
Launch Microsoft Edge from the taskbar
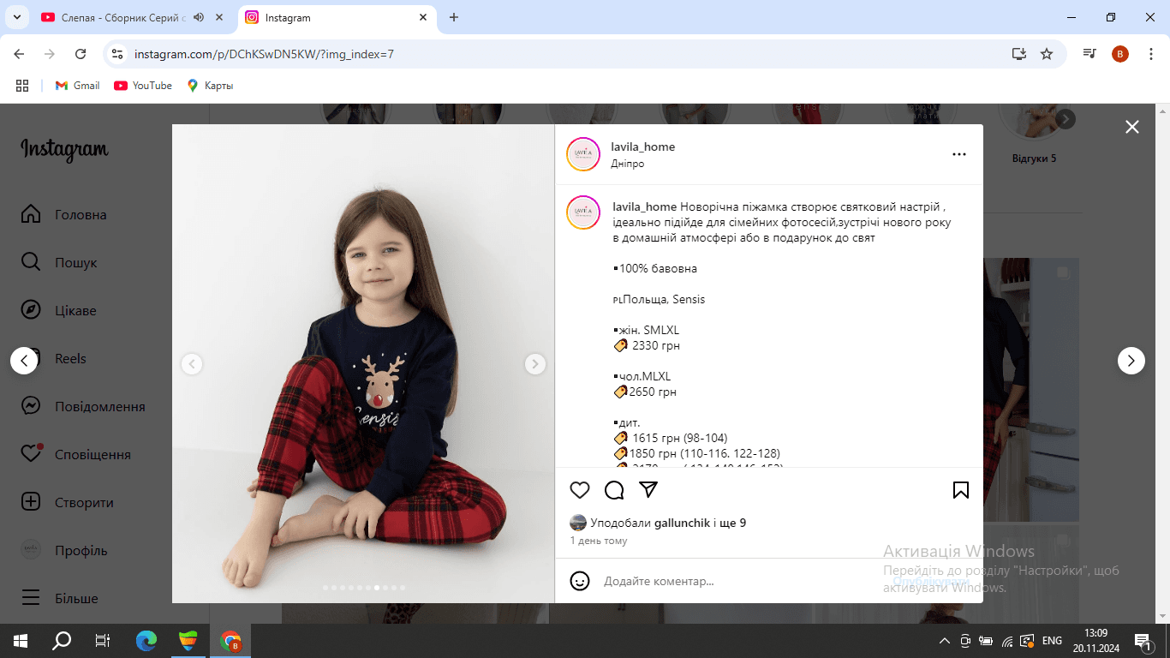point(146,640)
